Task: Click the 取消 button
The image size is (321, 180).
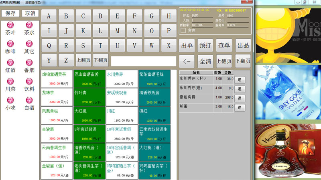Action: [x=30, y=13]
